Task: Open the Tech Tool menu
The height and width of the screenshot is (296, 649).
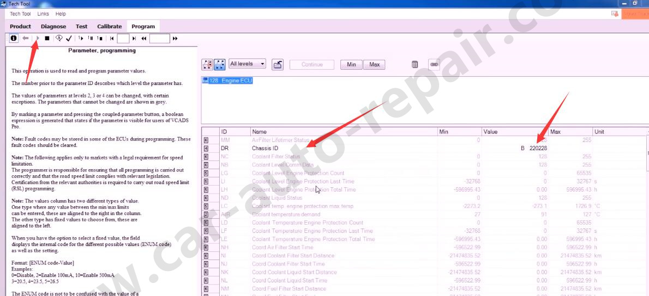Action: click(x=20, y=14)
